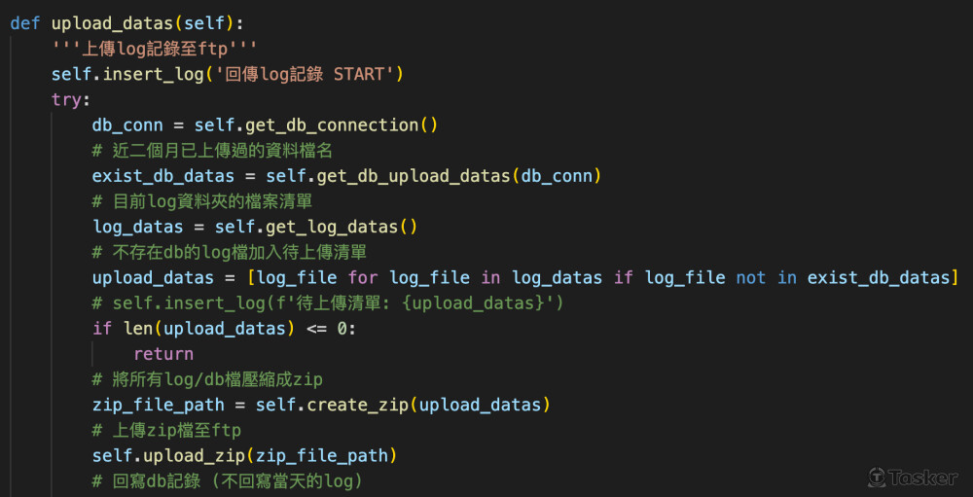Click the Tasker logo icon in the watermark
The width and height of the screenshot is (973, 497).
click(879, 477)
